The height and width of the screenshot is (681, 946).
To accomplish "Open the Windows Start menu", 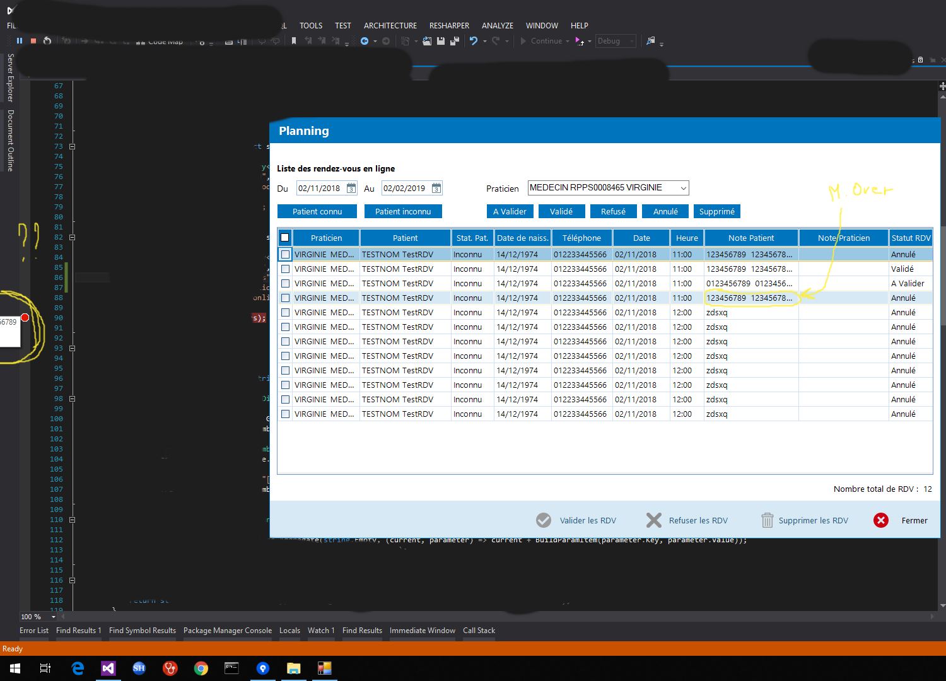I will (x=15, y=668).
